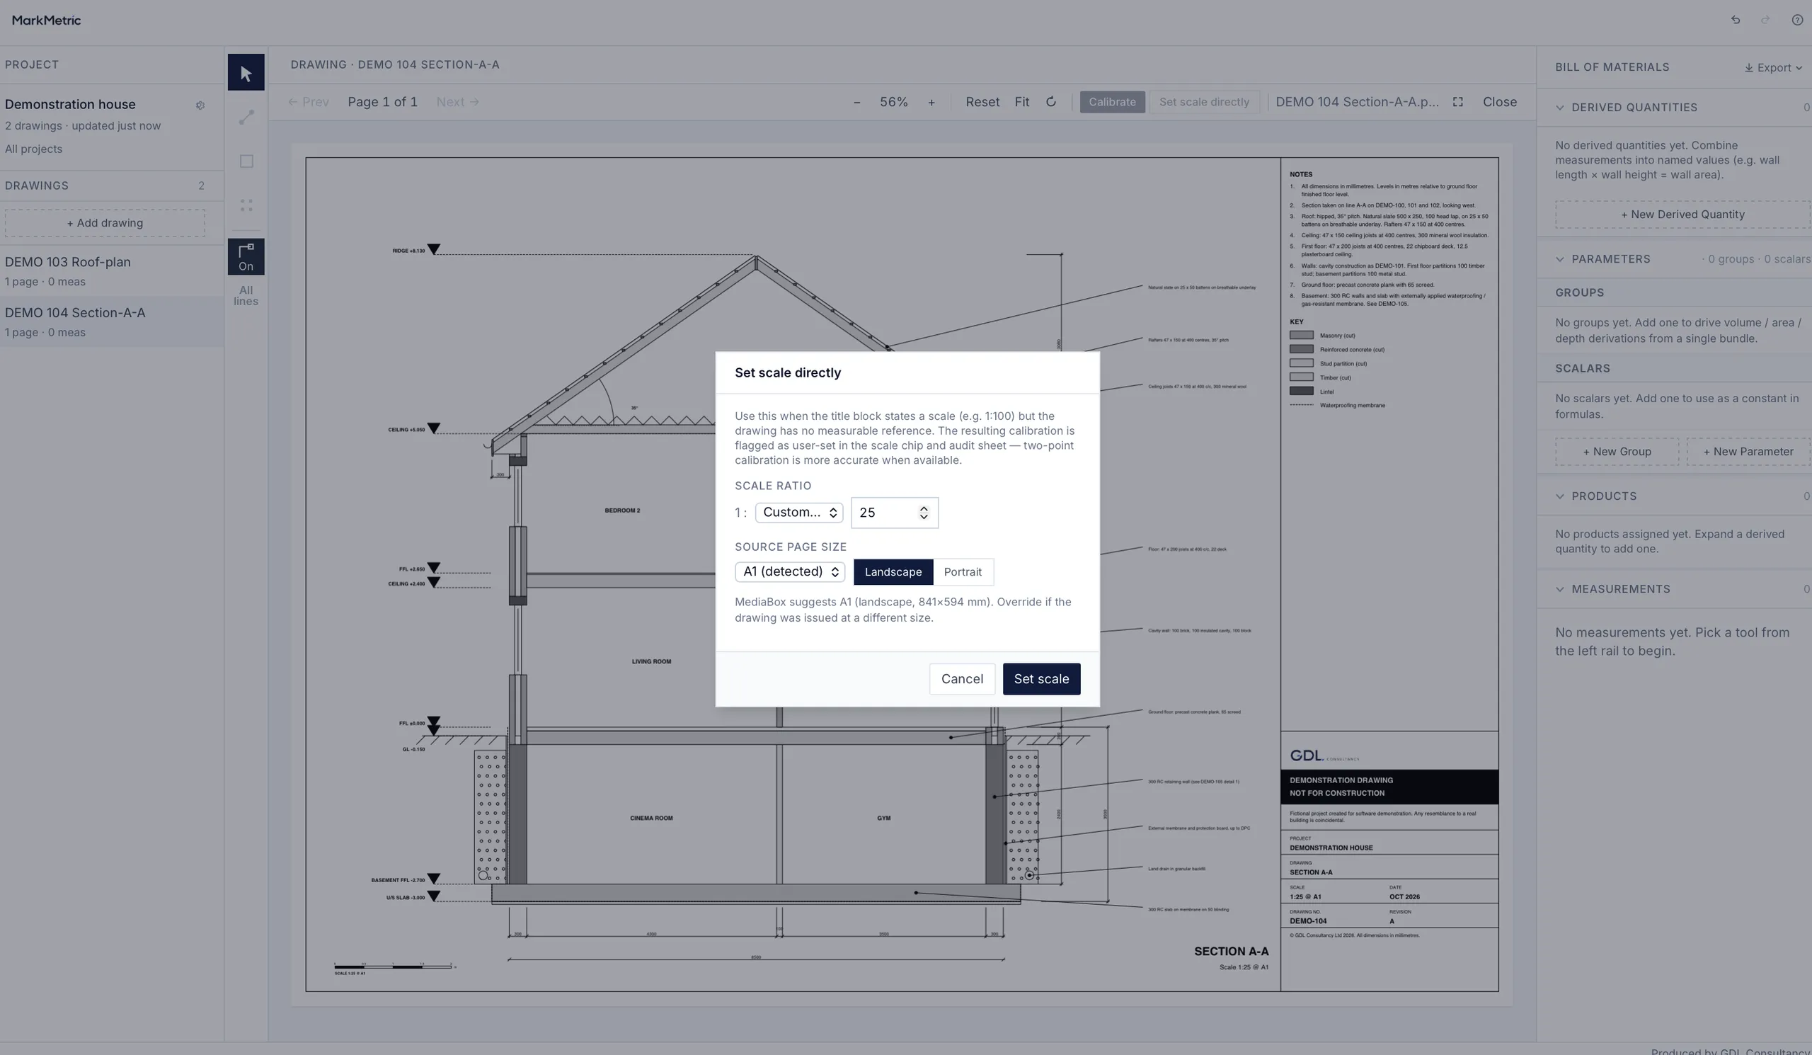This screenshot has height=1055, width=1812.
Task: Click the 56% zoom level
Action: tap(894, 102)
